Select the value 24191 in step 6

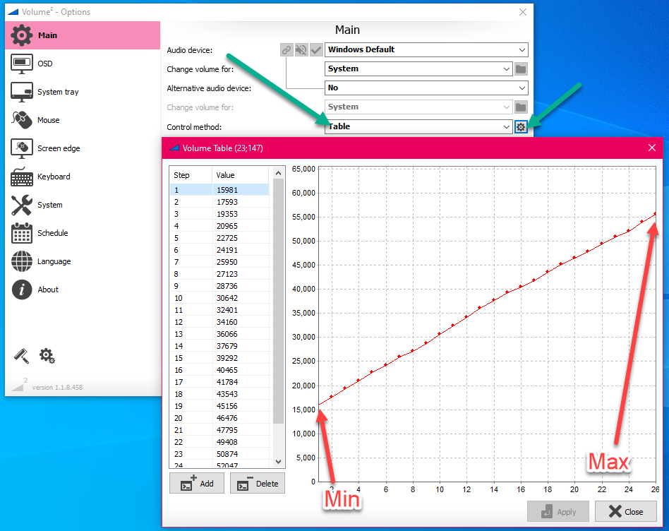click(x=227, y=250)
